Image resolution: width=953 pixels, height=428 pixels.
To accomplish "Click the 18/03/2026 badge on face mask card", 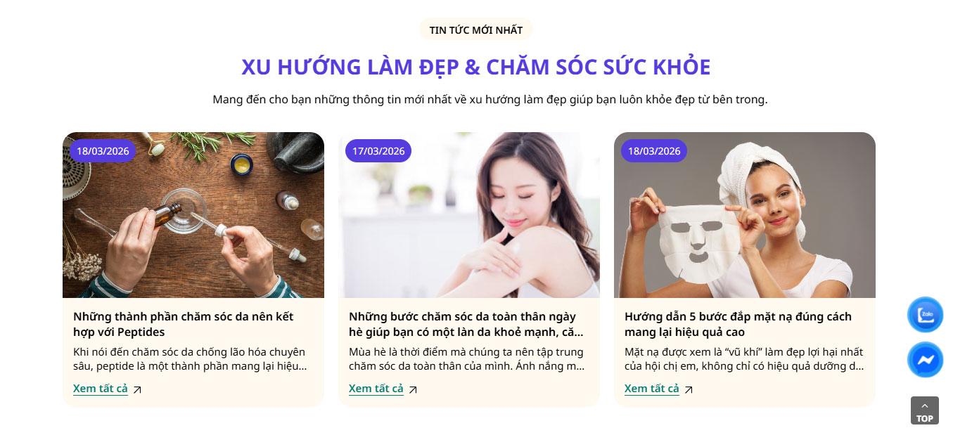I will pos(654,151).
